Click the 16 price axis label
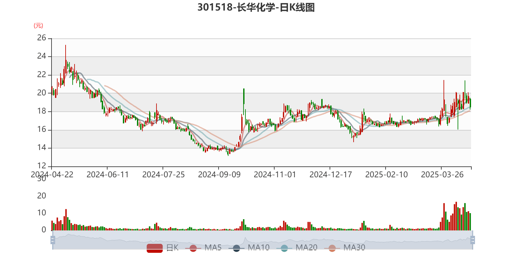 (x=42, y=129)
